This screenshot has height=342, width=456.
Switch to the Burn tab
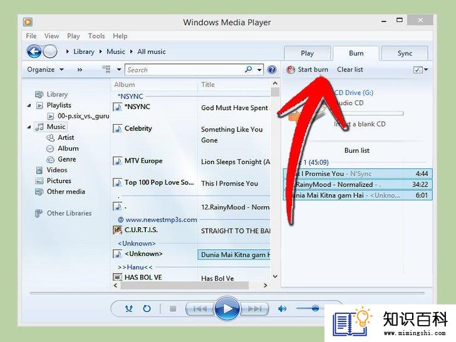(x=356, y=53)
